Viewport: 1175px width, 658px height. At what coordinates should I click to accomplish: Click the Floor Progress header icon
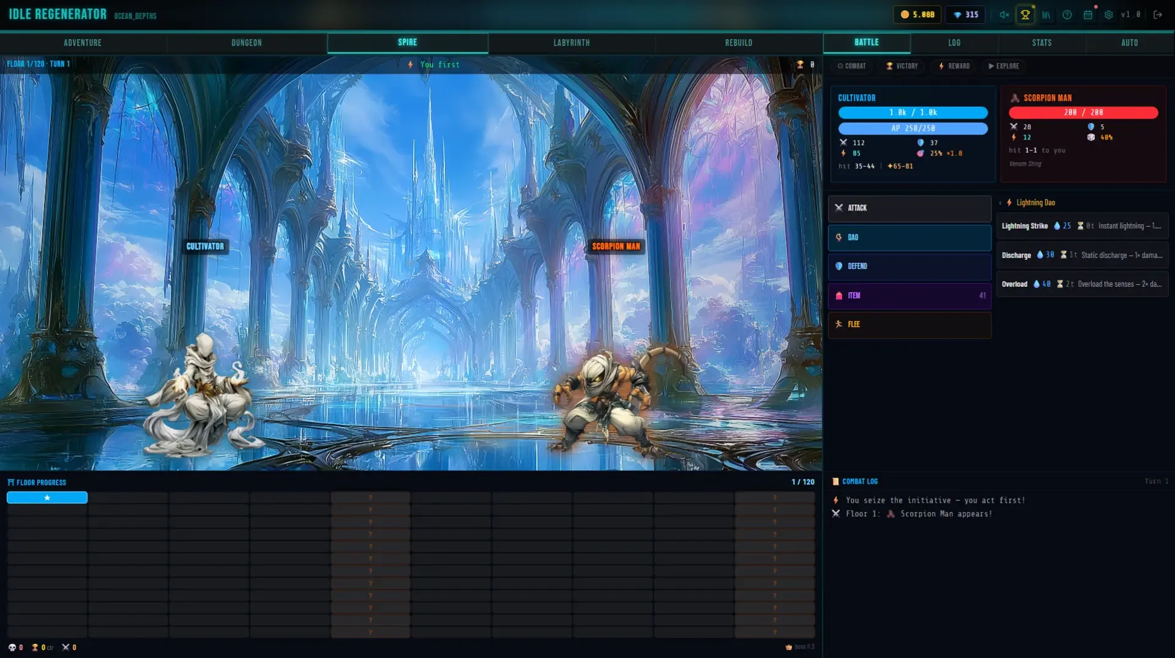click(10, 482)
